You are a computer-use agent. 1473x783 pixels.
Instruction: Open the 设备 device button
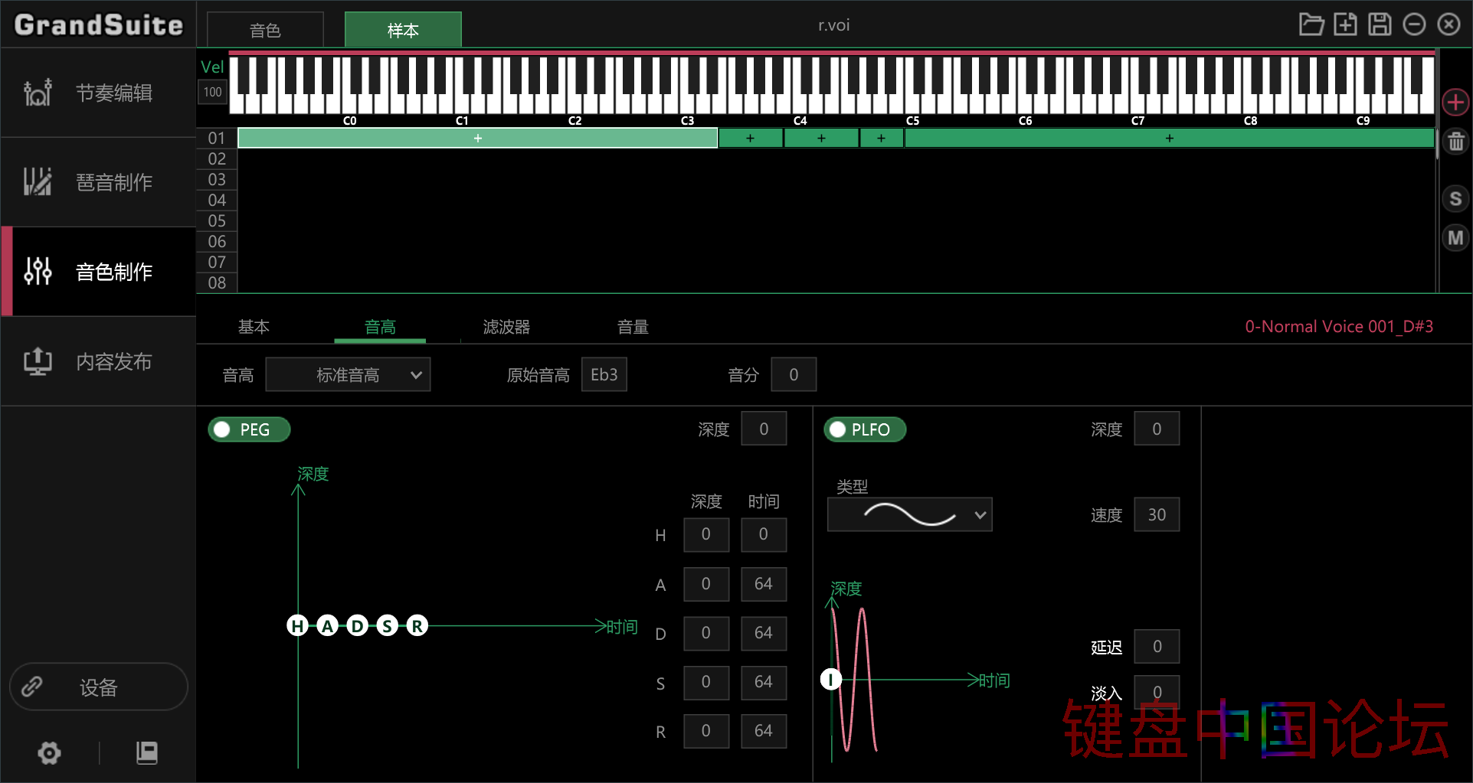coord(98,687)
